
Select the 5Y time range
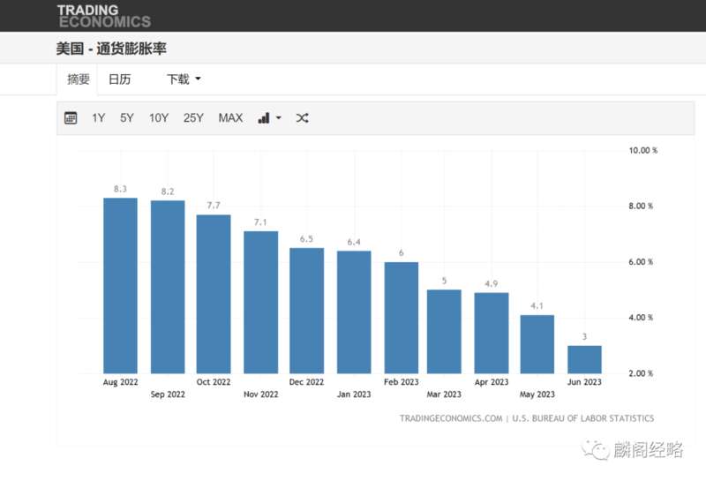point(127,118)
